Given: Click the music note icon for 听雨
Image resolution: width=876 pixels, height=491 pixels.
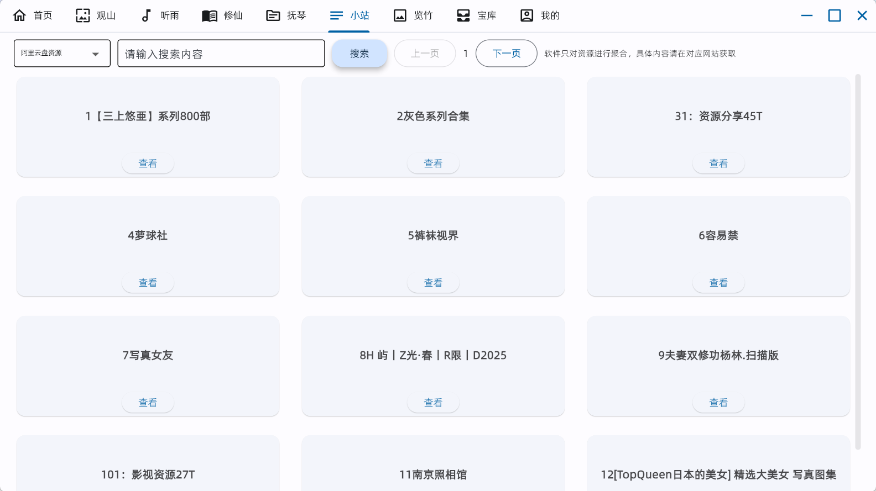Looking at the screenshot, I should pyautogui.click(x=146, y=15).
